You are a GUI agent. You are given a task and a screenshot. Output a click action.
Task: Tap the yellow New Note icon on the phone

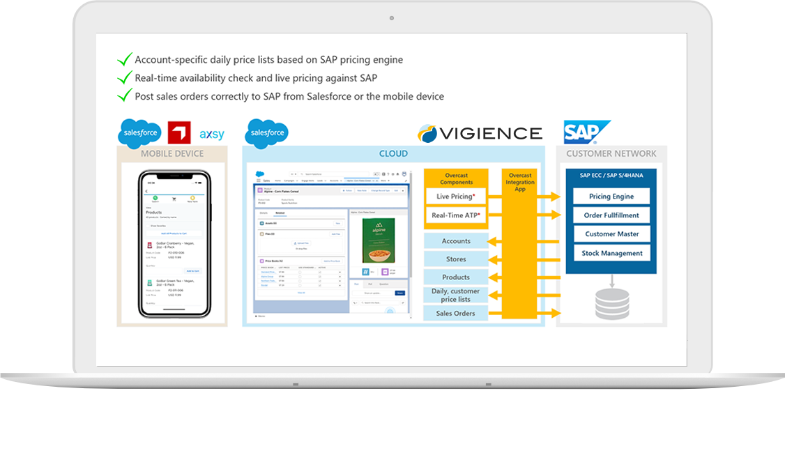(x=192, y=198)
